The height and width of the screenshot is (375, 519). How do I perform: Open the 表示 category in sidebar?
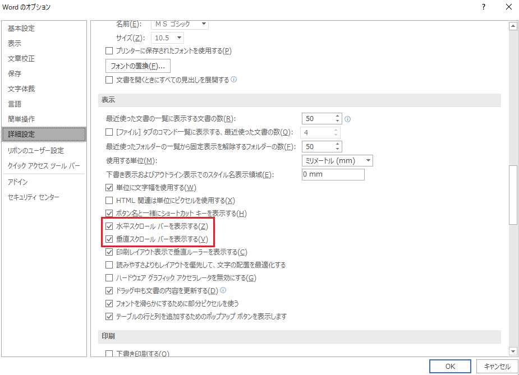[x=44, y=43]
